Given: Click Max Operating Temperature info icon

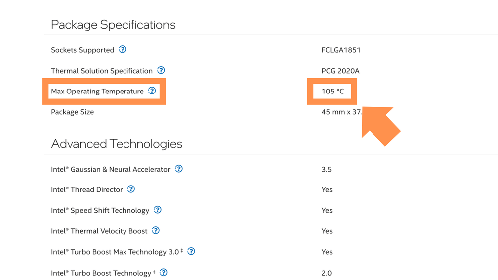Looking at the screenshot, I should click(x=152, y=91).
